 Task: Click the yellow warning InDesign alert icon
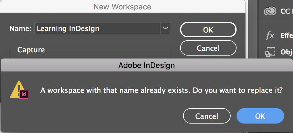pyautogui.click(x=19, y=90)
